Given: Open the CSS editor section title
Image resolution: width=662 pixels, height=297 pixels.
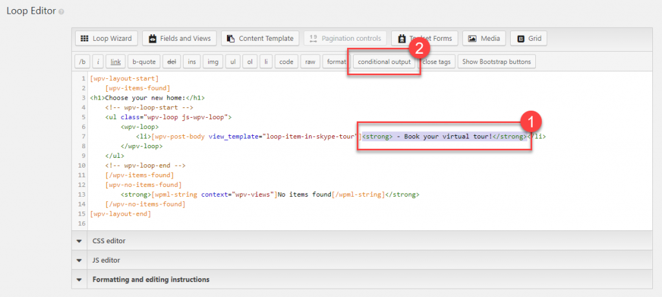Looking at the screenshot, I should pyautogui.click(x=109, y=241).
